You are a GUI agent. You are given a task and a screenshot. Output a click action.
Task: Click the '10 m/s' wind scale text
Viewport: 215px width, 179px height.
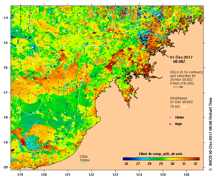click(175, 107)
